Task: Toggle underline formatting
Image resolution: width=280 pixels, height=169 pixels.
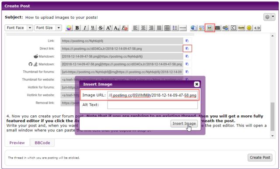Action: coord(93,28)
